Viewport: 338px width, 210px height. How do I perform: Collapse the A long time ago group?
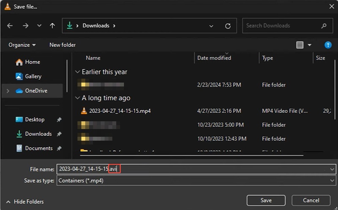click(x=77, y=98)
